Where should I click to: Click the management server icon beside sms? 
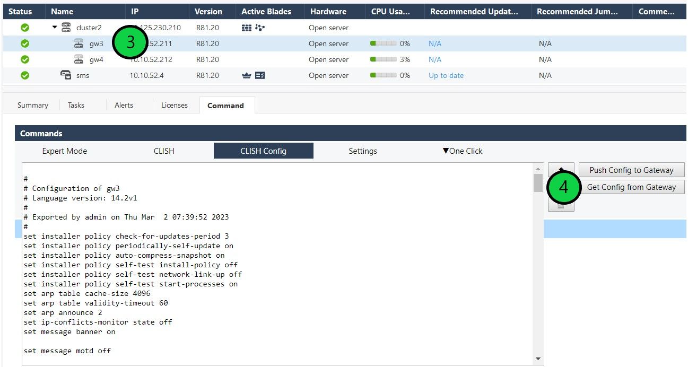click(x=66, y=75)
